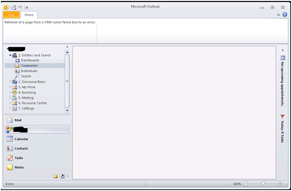
Task: Expand the 5. Mailing node
Action: [x=10, y=98]
